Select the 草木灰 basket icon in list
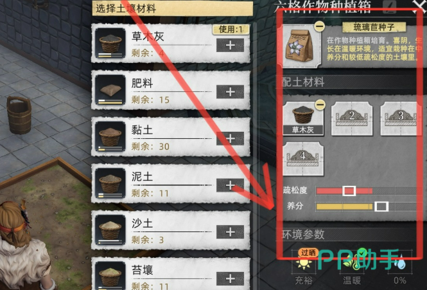 click(110, 43)
